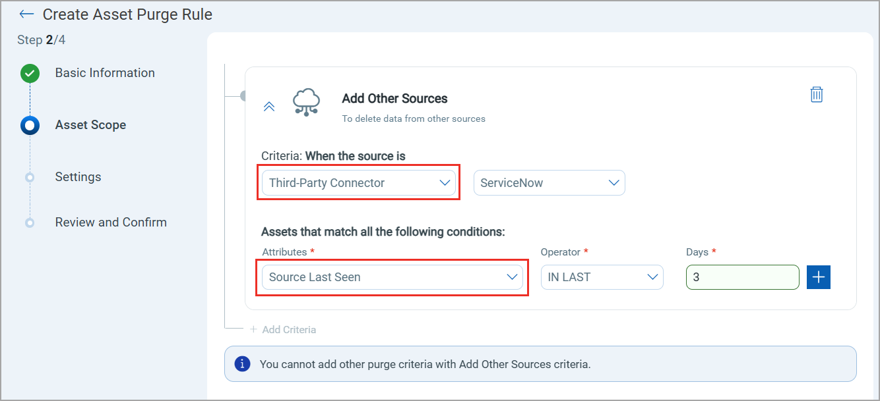Image resolution: width=880 pixels, height=401 pixels.
Task: Click into the Days input field
Action: (x=742, y=277)
